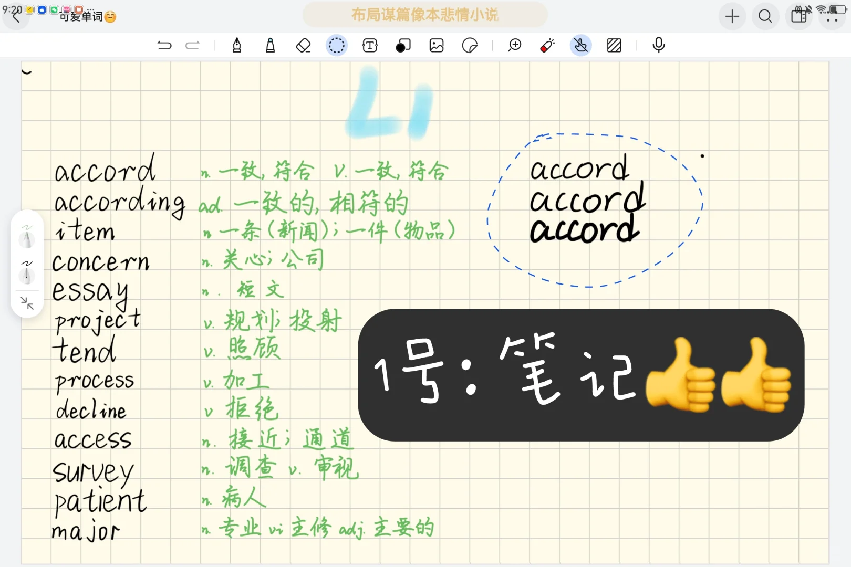Open the Sticker tool
Screen dimensions: 851x567
coord(470,46)
